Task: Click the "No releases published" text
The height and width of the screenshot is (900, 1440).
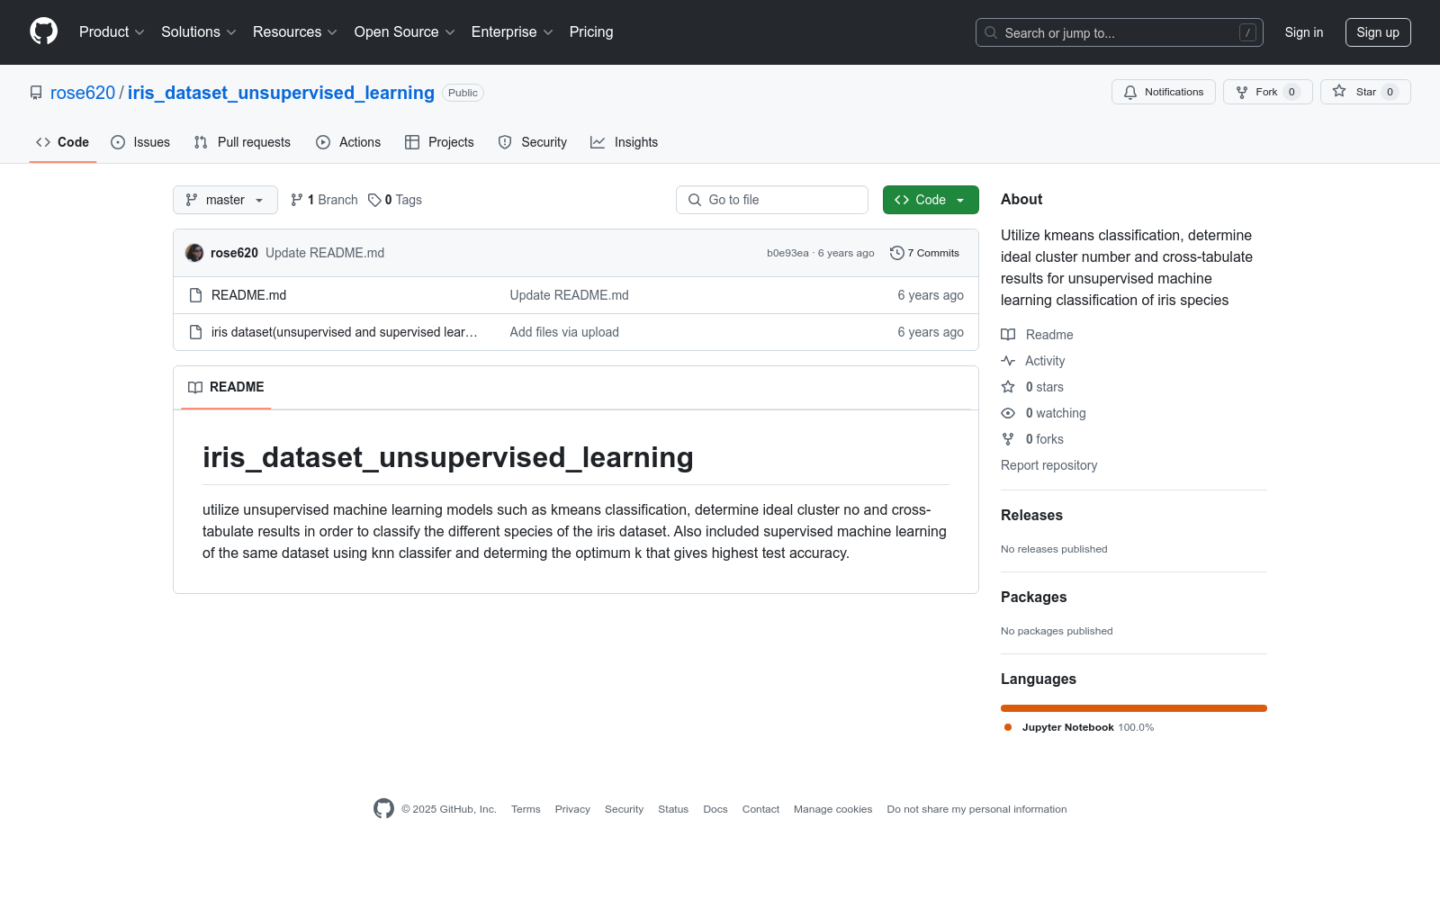Action: click(1054, 549)
